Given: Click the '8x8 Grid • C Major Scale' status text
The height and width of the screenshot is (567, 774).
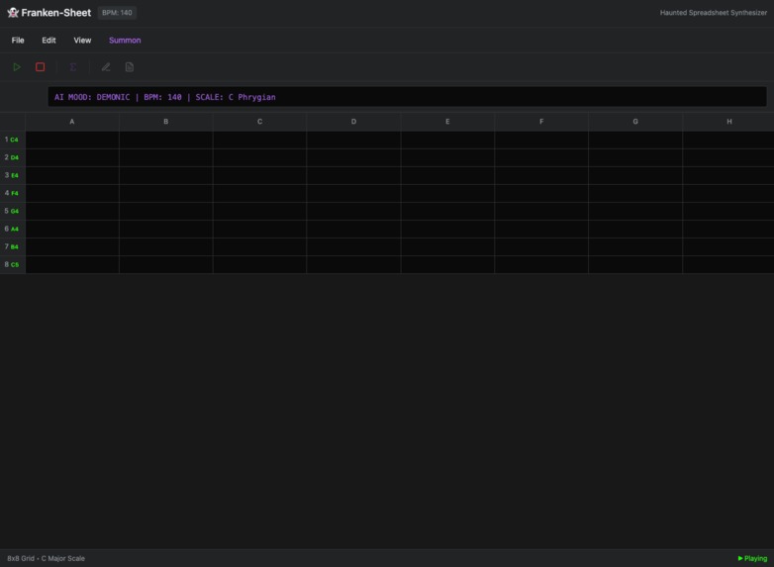Looking at the screenshot, I should click(x=46, y=558).
